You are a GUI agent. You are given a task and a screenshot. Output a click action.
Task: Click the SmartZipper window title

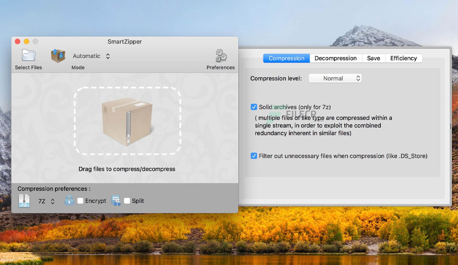(125, 42)
